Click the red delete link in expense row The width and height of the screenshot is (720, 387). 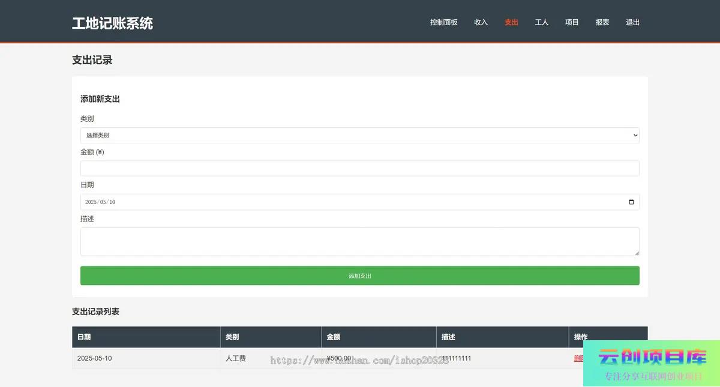[578, 359]
